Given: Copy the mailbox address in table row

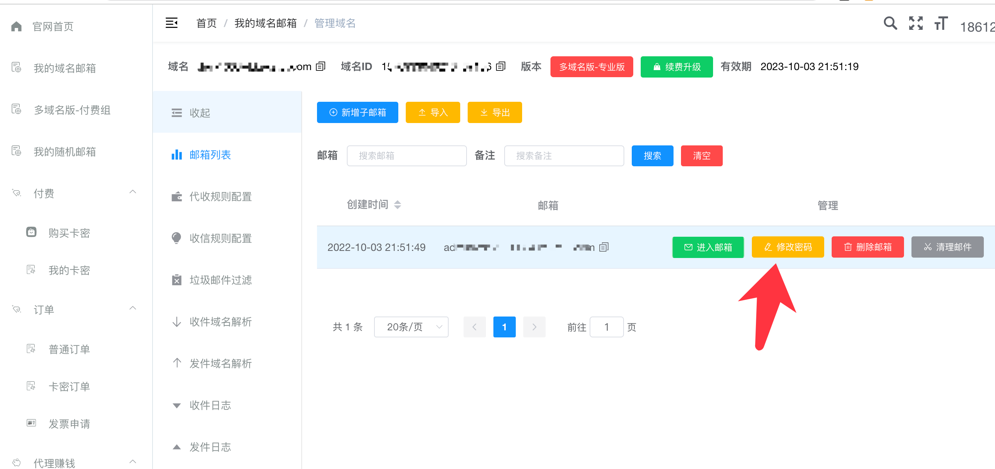Looking at the screenshot, I should (604, 247).
